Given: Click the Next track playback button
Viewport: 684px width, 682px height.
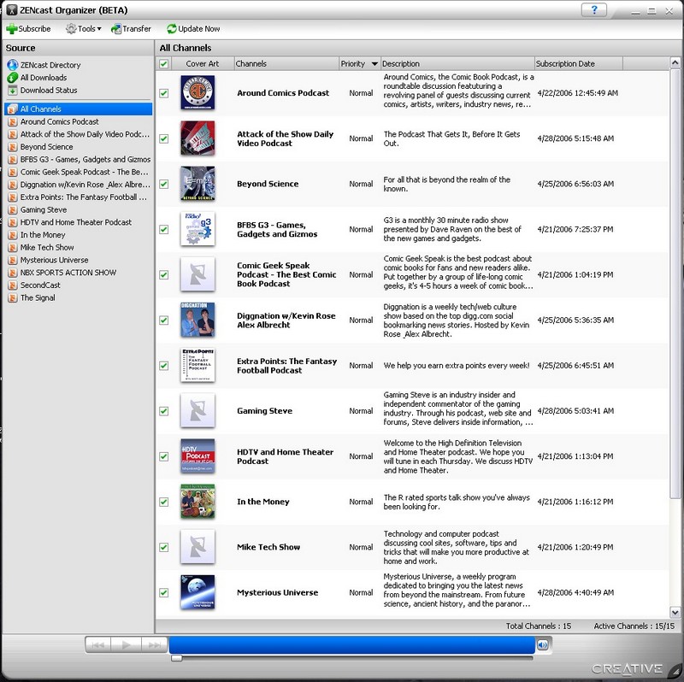Looking at the screenshot, I should (x=154, y=645).
